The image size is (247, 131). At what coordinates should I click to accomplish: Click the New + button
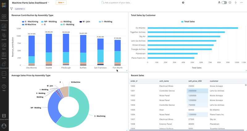pyautogui.click(x=61, y=2)
